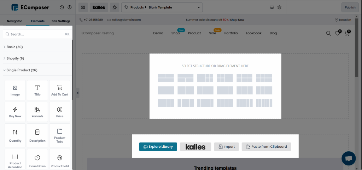Image resolution: width=362 pixels, height=170 pixels.
Task: Open the live chat bubble
Action: tap(349, 158)
